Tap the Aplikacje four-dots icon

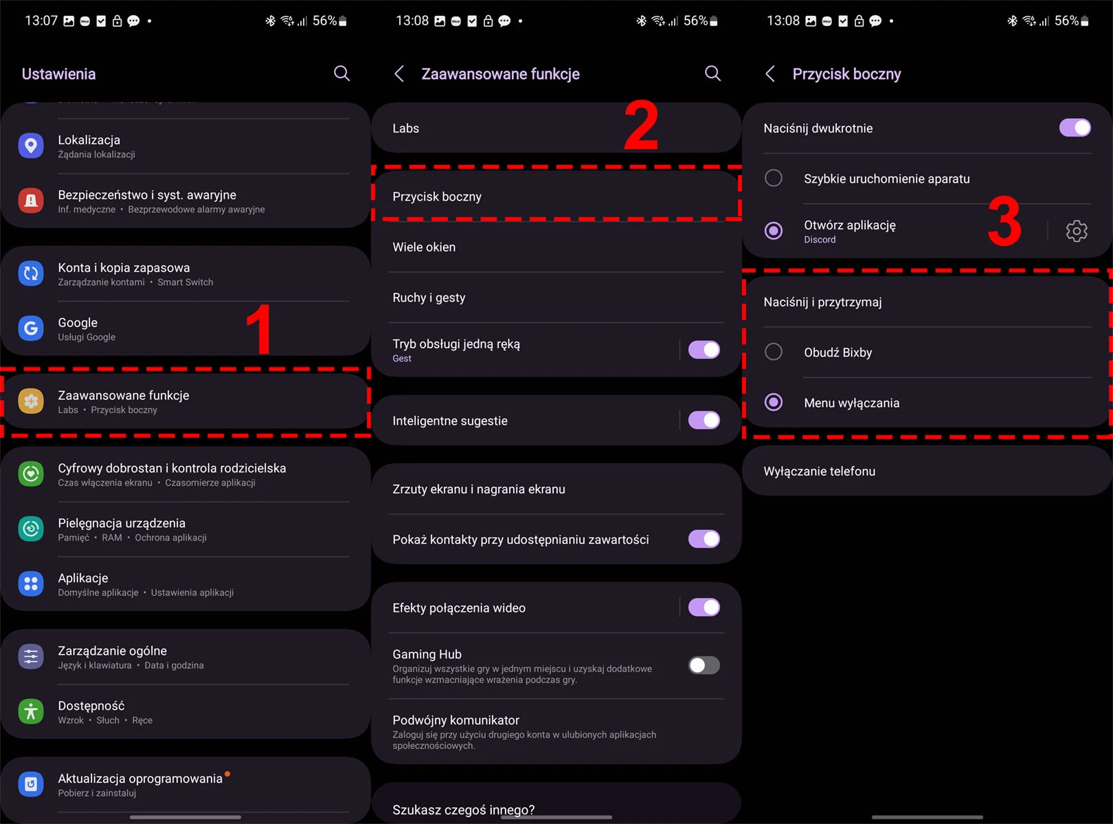click(x=31, y=584)
